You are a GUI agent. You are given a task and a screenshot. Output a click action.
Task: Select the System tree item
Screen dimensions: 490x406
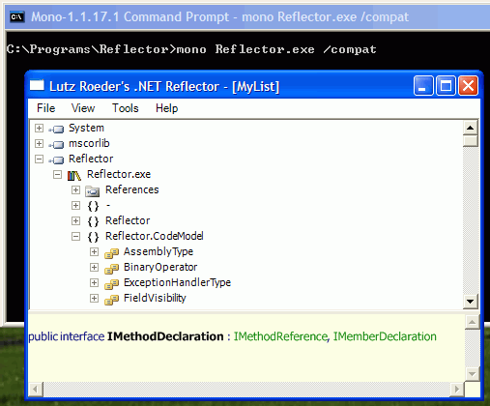tap(86, 128)
